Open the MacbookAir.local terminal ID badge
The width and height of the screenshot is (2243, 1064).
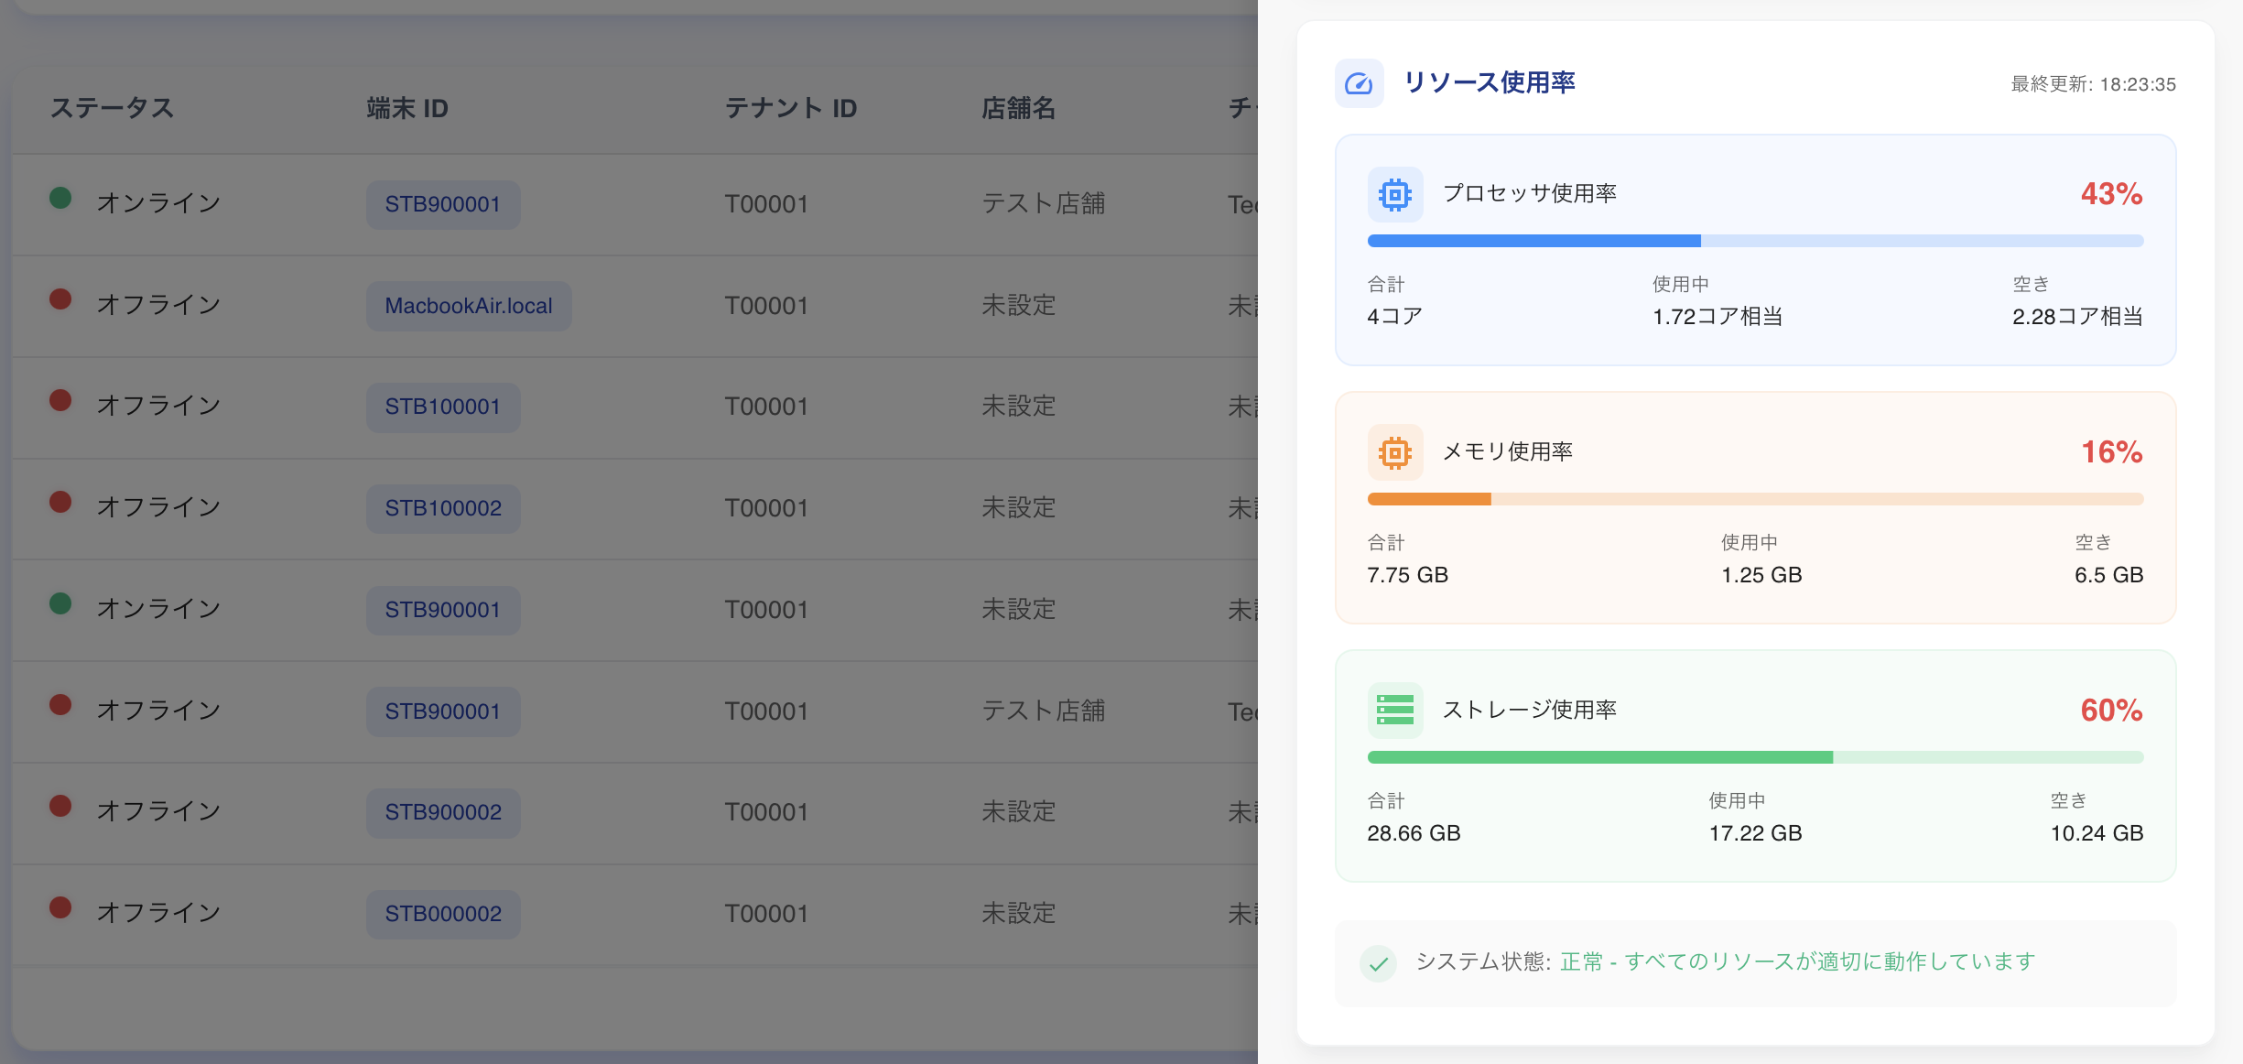point(468,306)
